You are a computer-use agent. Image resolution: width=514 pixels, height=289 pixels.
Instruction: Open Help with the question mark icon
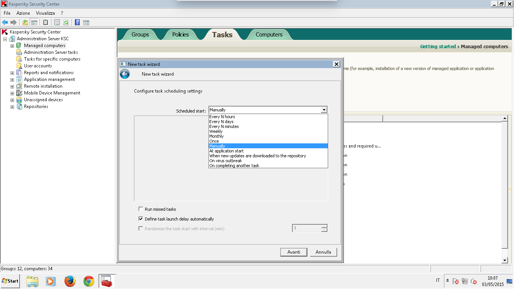(77, 22)
